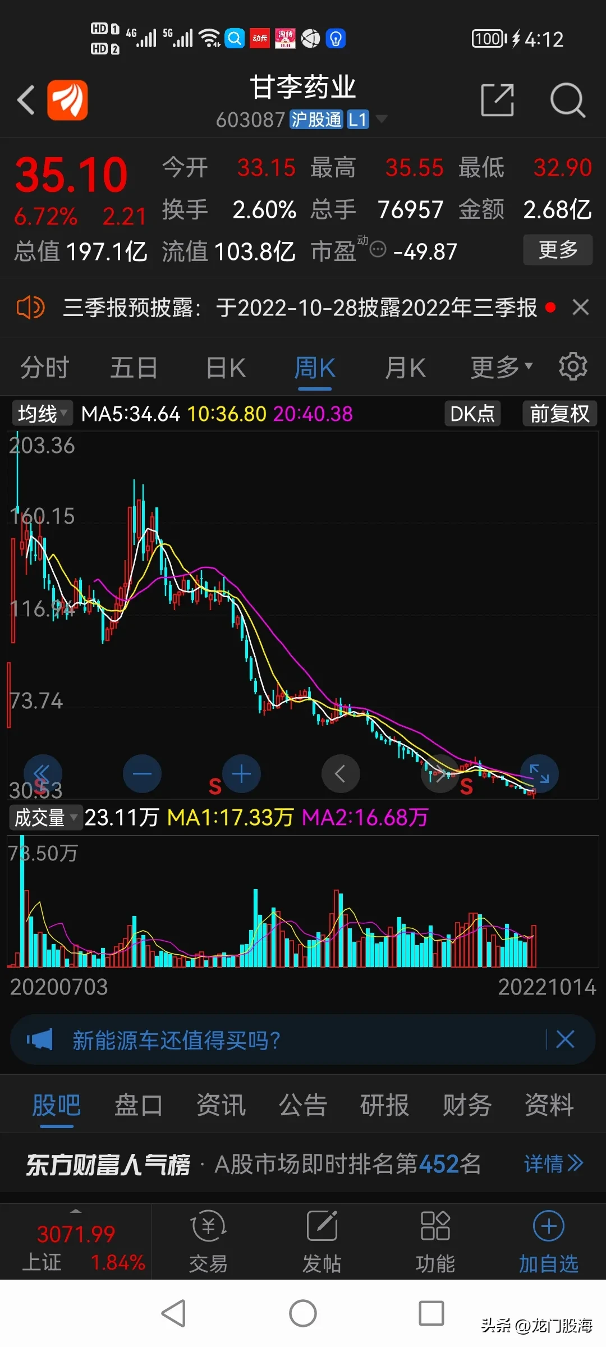
Task: Switch to 月K chart tab
Action: click(405, 368)
